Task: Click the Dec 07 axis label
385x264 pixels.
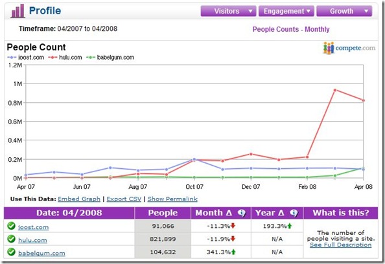Action: (x=251, y=187)
